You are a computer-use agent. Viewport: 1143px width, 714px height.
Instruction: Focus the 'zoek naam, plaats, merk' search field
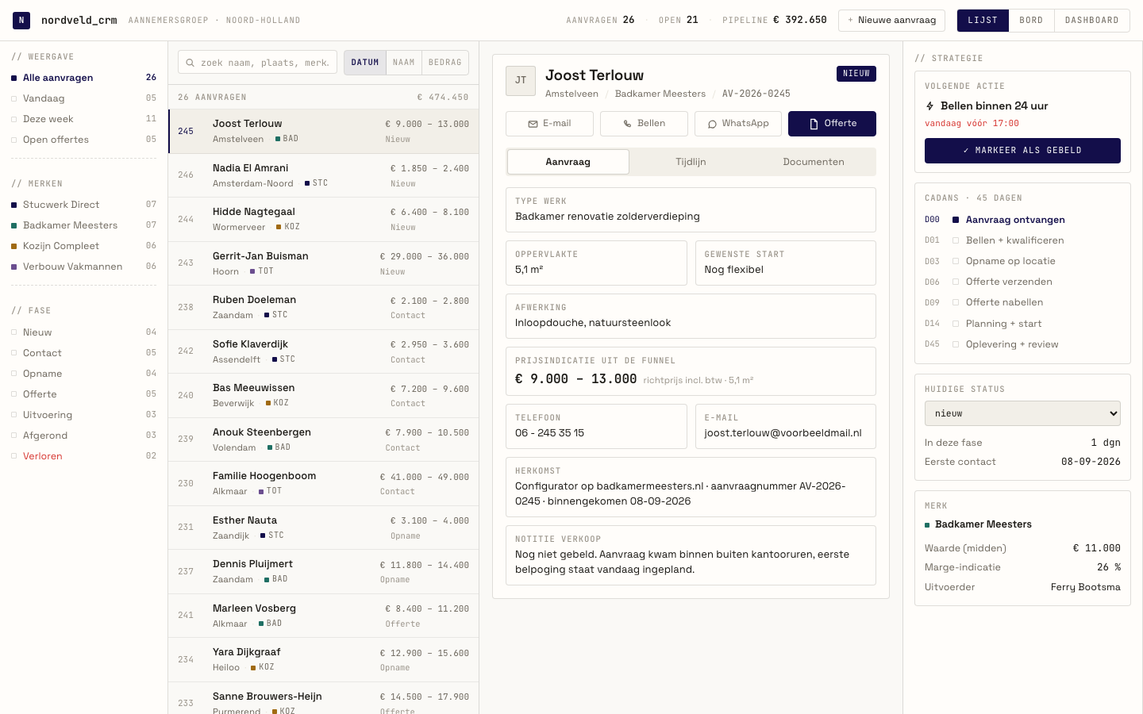(258, 63)
